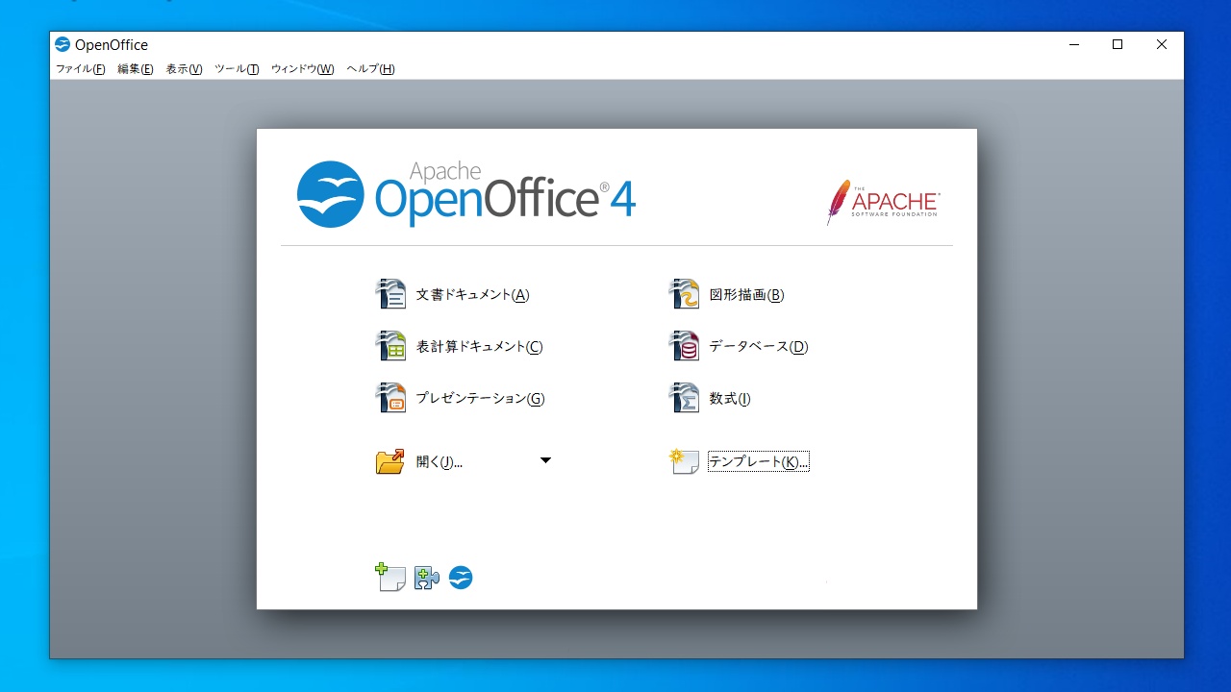
Task: Click the Draw drawing icon
Action: click(x=684, y=294)
